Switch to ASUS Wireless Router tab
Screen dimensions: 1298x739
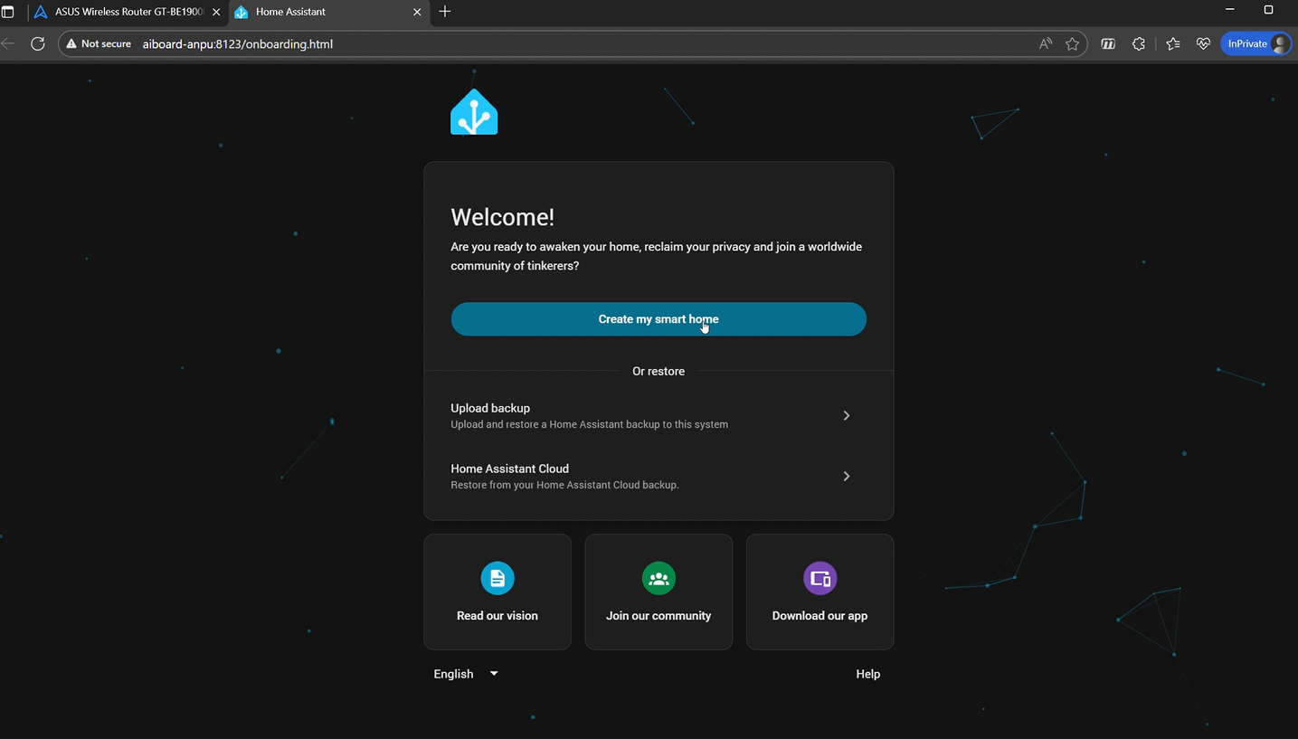(127, 12)
